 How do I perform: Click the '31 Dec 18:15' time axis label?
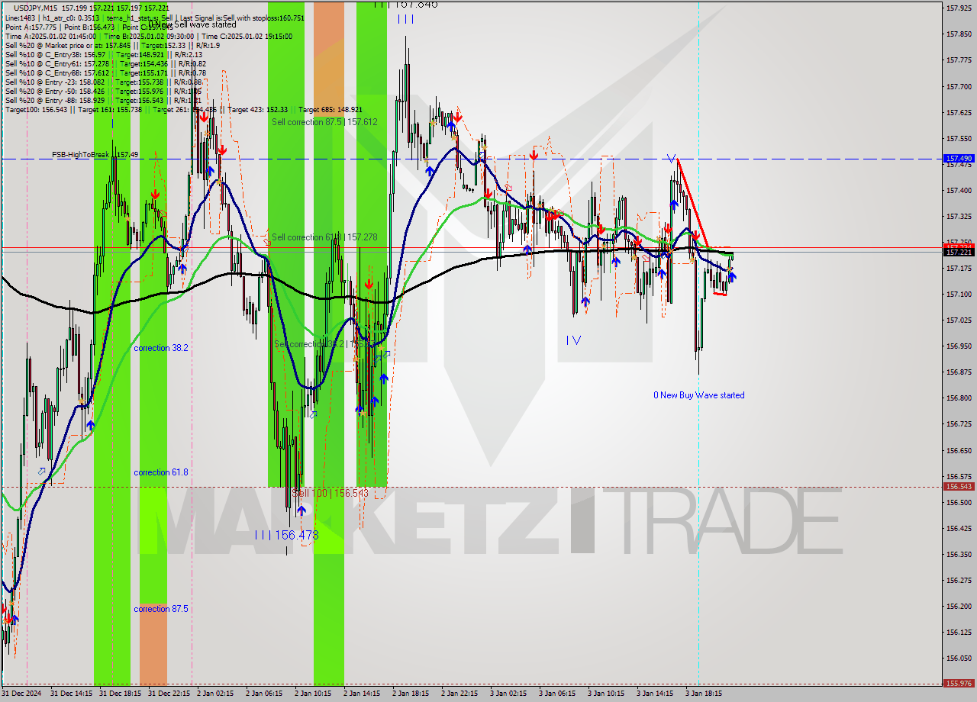[121, 694]
